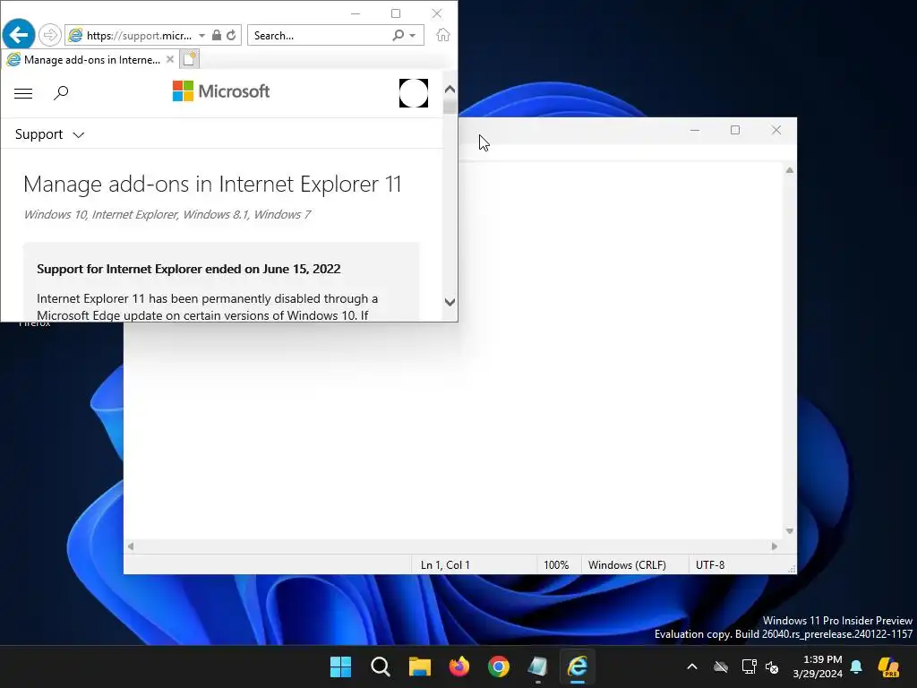Open the Copilot preview icon
917x688 pixels.
[x=889, y=666]
